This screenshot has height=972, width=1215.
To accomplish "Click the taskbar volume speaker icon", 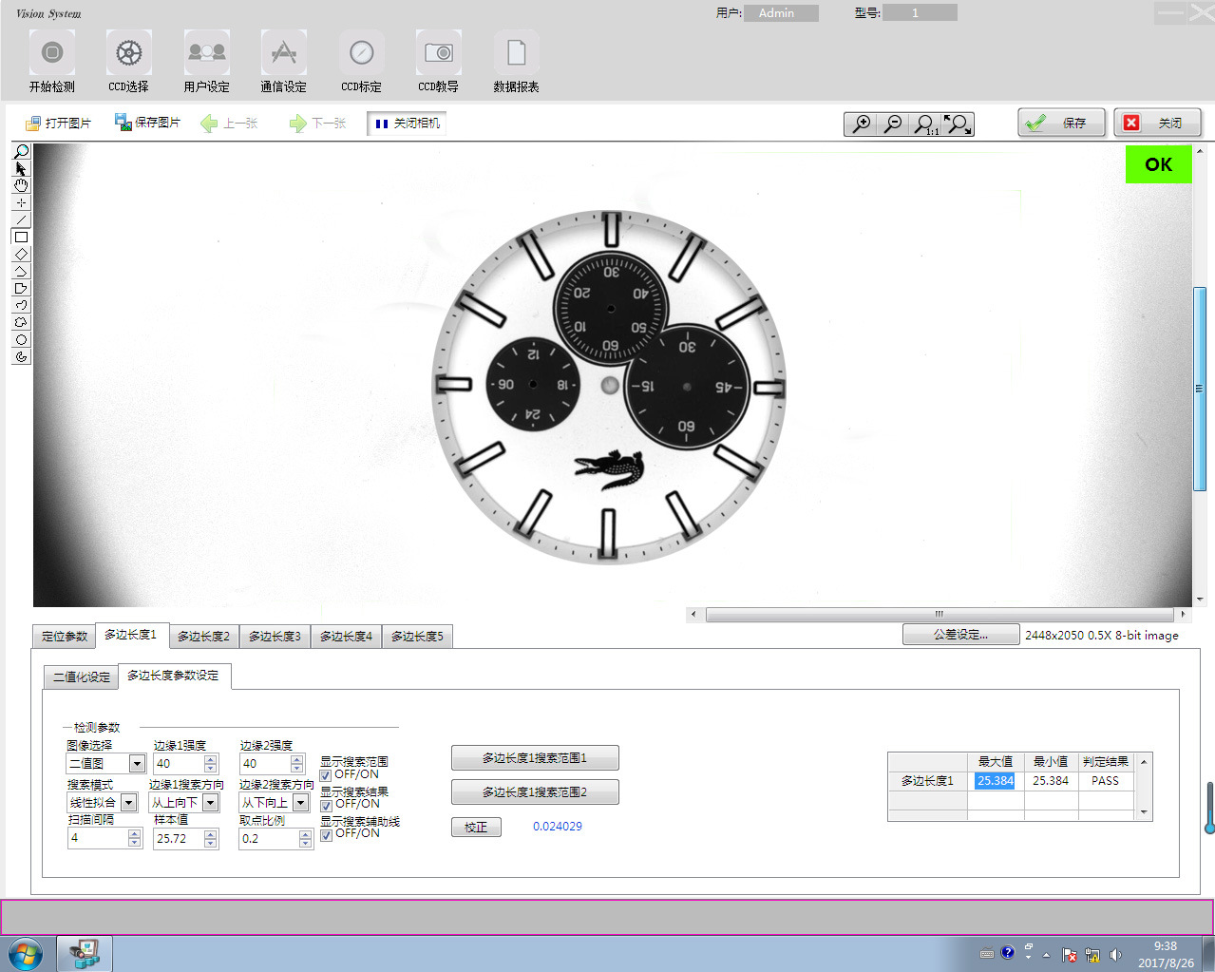I will point(1115,955).
